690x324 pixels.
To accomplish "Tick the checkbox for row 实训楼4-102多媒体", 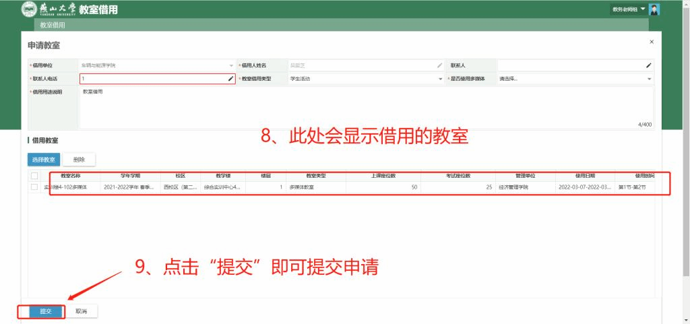I will click(34, 187).
